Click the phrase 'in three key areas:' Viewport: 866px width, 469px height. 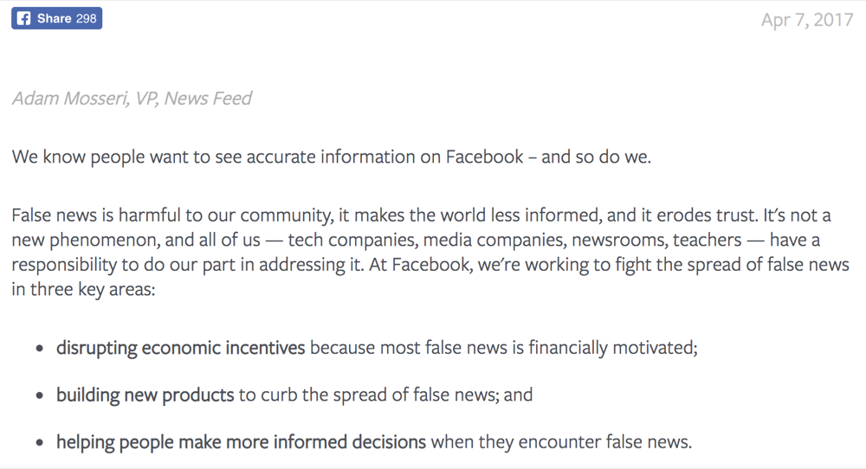pos(83,289)
